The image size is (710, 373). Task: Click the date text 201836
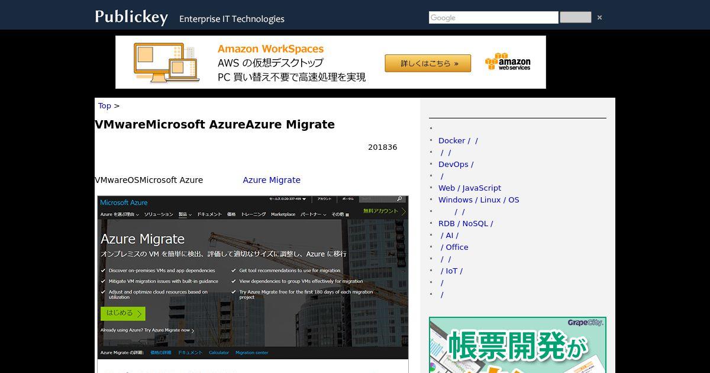point(383,147)
